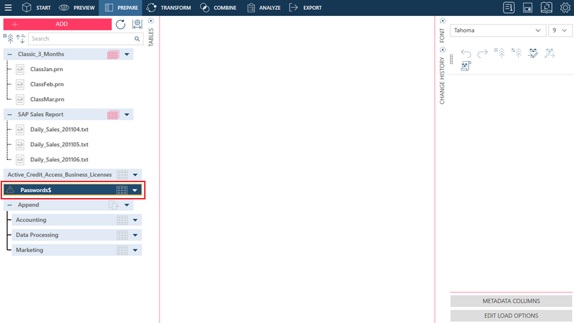Click Marketing table grid icon
The image size is (574, 323).
click(122, 250)
